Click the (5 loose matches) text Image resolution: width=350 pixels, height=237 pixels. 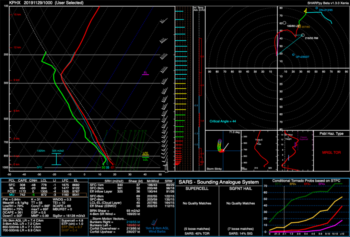point(197,229)
